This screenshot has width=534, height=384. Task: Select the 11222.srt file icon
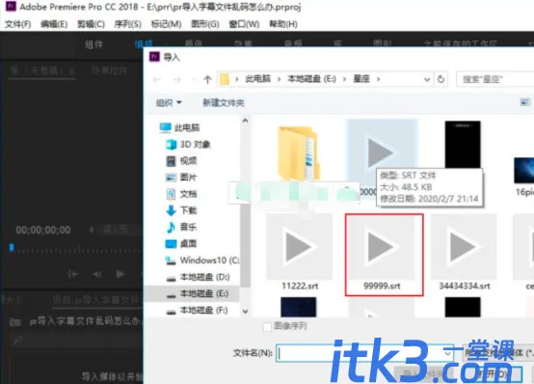click(300, 253)
